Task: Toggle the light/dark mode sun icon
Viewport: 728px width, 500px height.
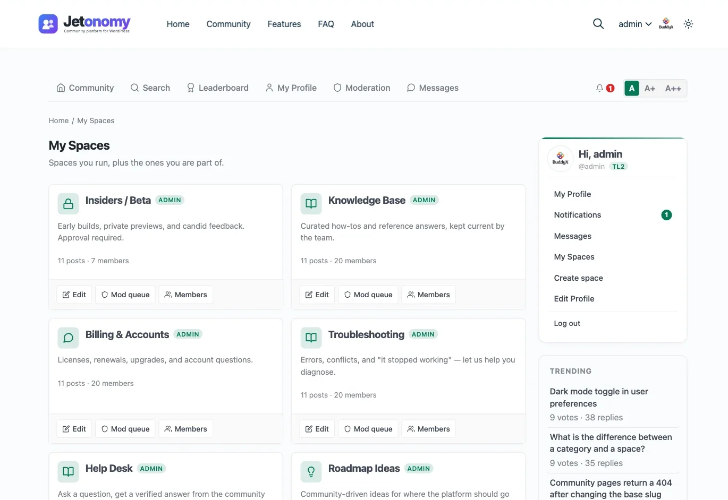Action: pyautogui.click(x=688, y=24)
